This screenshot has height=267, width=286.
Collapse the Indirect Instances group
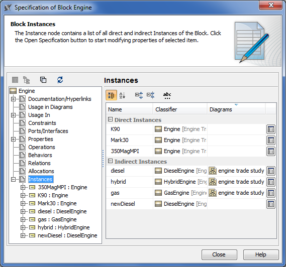110,161
